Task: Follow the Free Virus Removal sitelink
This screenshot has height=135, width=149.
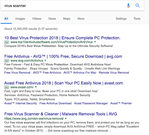Action: click(17, 73)
